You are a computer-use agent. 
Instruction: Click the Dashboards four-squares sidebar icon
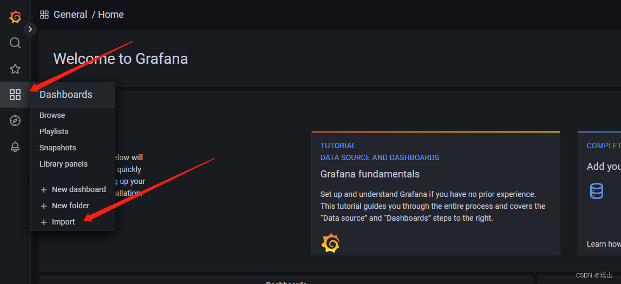15,95
